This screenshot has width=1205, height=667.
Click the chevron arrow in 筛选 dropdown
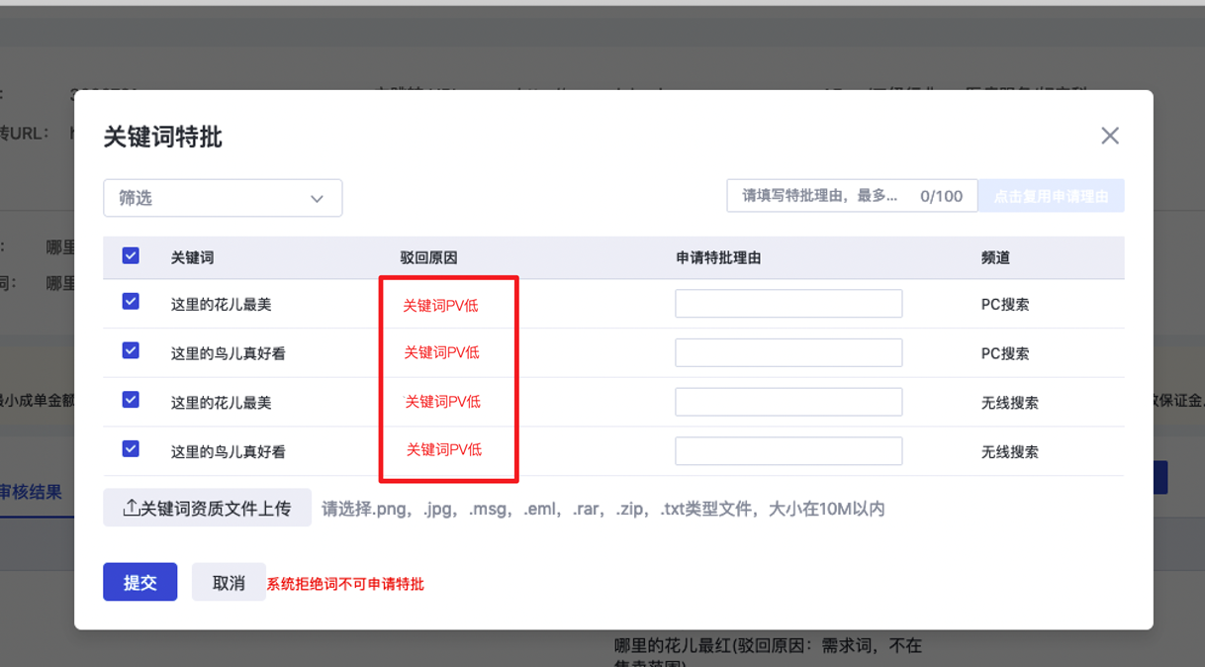click(x=317, y=199)
